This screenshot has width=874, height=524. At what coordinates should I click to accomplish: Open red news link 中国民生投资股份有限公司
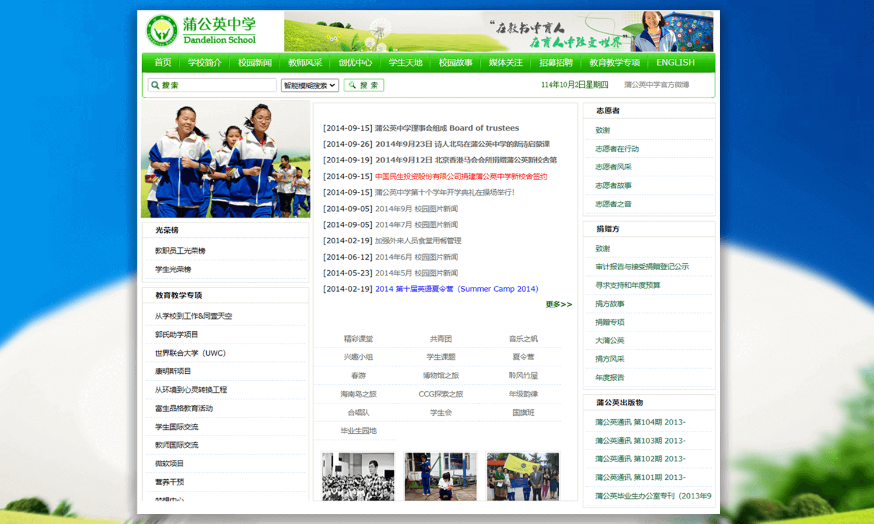click(x=461, y=176)
